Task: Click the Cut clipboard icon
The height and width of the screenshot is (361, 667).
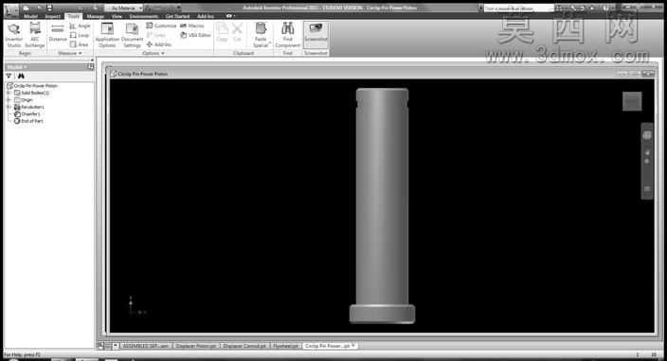Action: point(238,32)
